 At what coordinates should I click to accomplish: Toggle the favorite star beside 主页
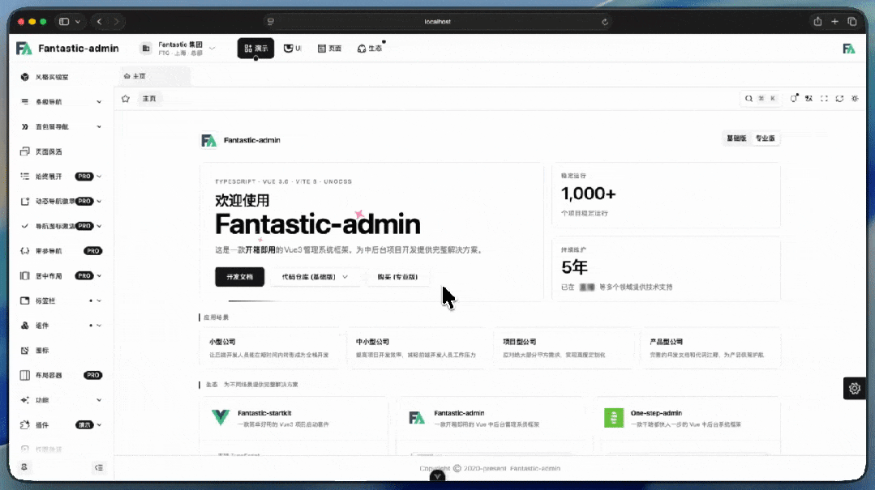pos(126,99)
